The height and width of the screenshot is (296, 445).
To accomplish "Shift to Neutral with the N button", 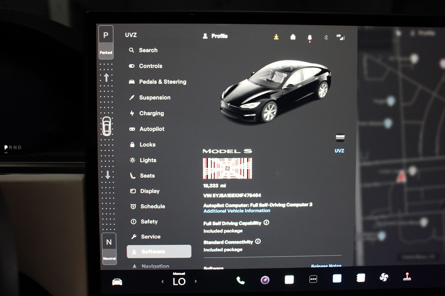I will (109, 248).
